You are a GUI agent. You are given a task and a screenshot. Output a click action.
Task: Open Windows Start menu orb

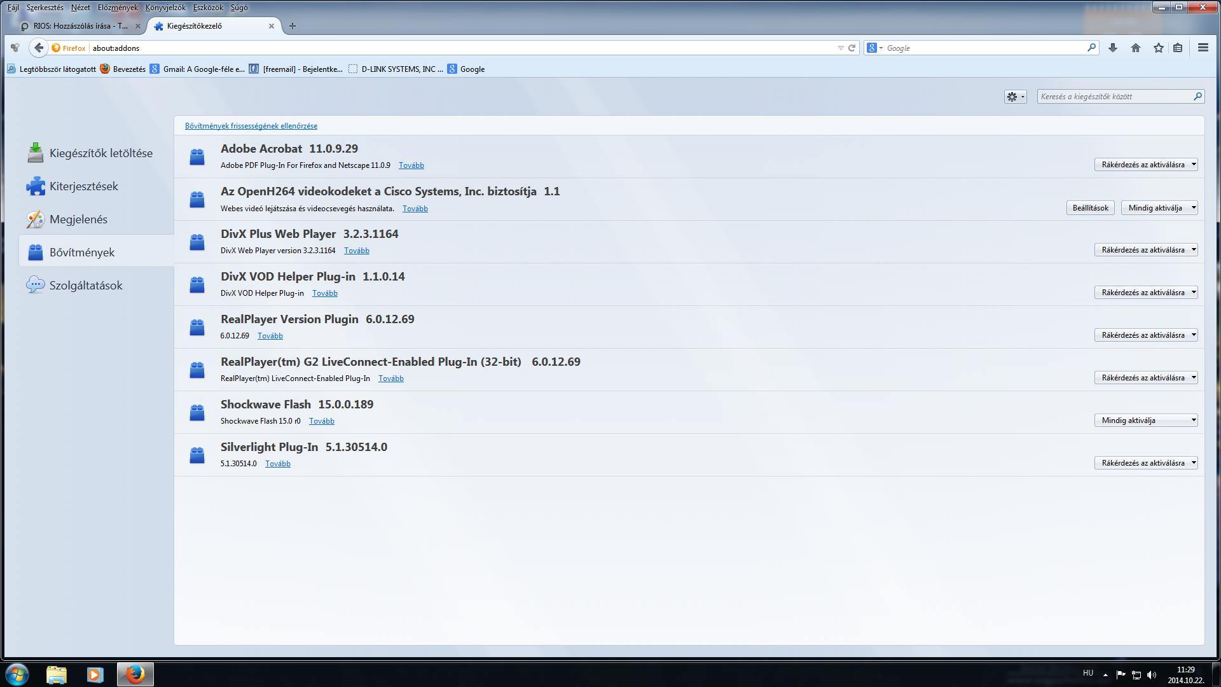(x=17, y=674)
